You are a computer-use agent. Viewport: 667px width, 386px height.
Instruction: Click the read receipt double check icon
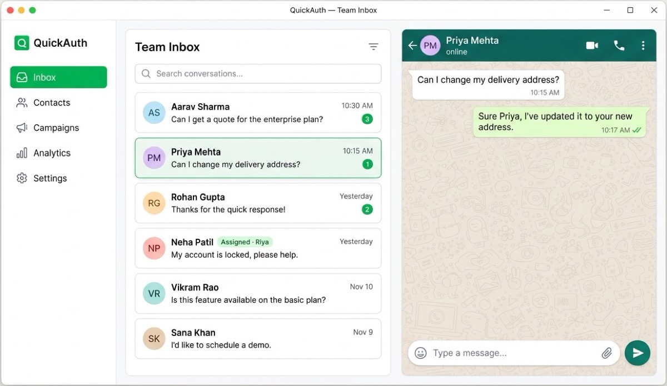click(x=637, y=131)
